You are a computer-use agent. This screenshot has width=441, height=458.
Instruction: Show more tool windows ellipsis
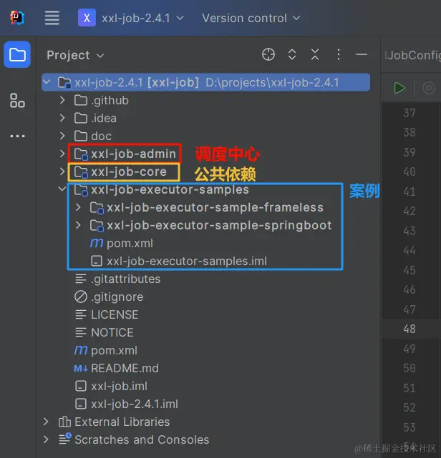18,136
